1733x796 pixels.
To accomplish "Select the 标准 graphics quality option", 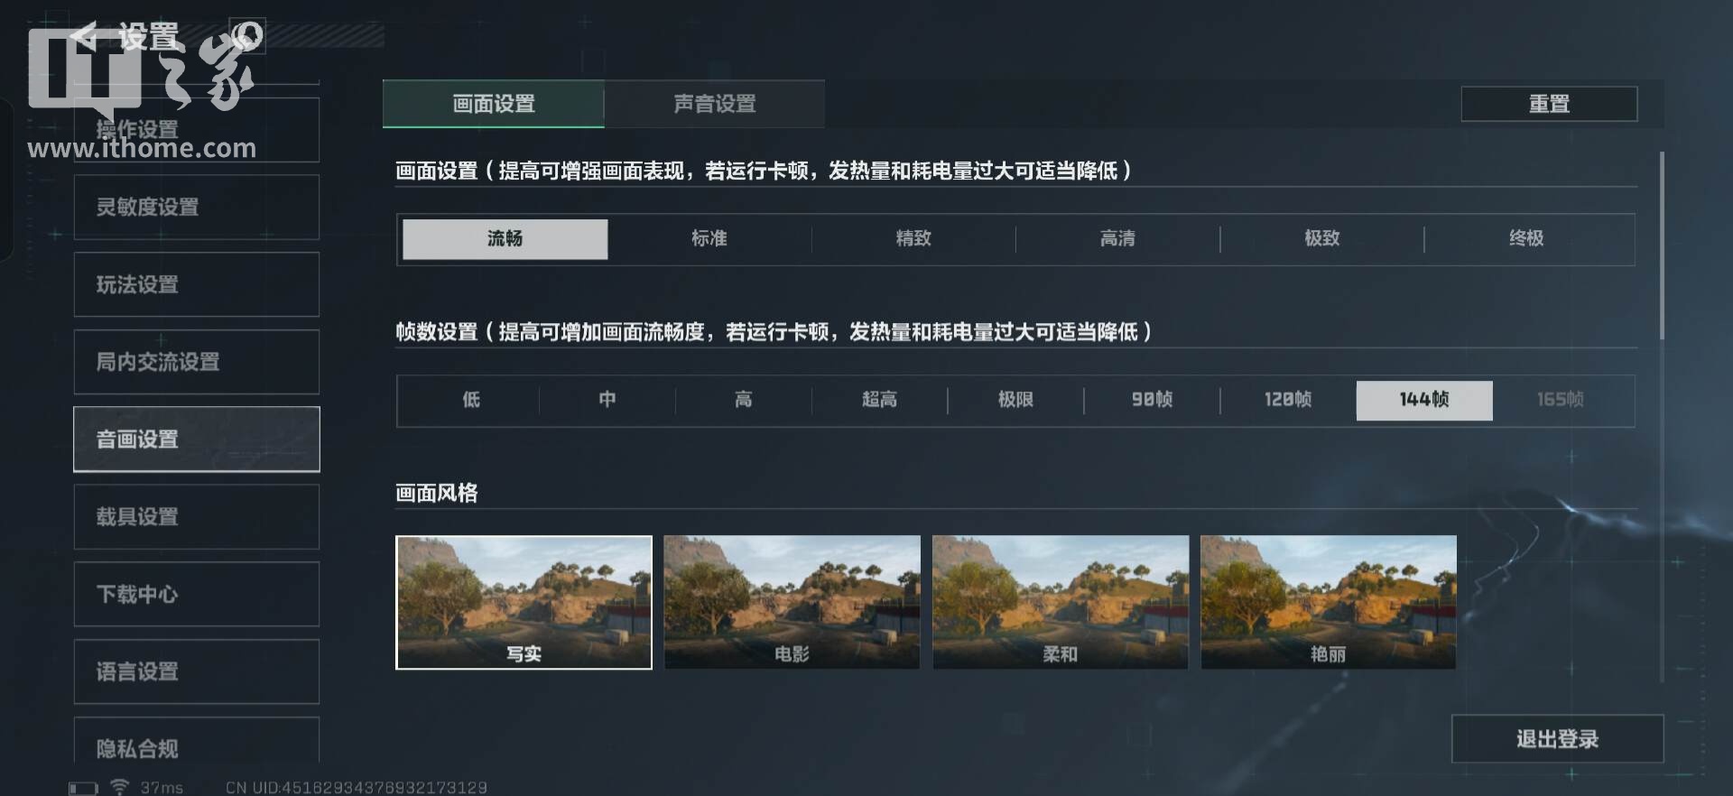I will [x=709, y=238].
